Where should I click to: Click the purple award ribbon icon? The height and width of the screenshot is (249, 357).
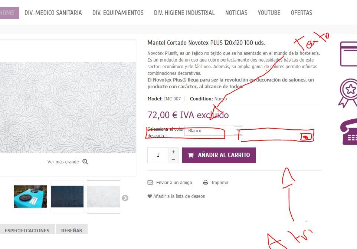click(x=348, y=93)
